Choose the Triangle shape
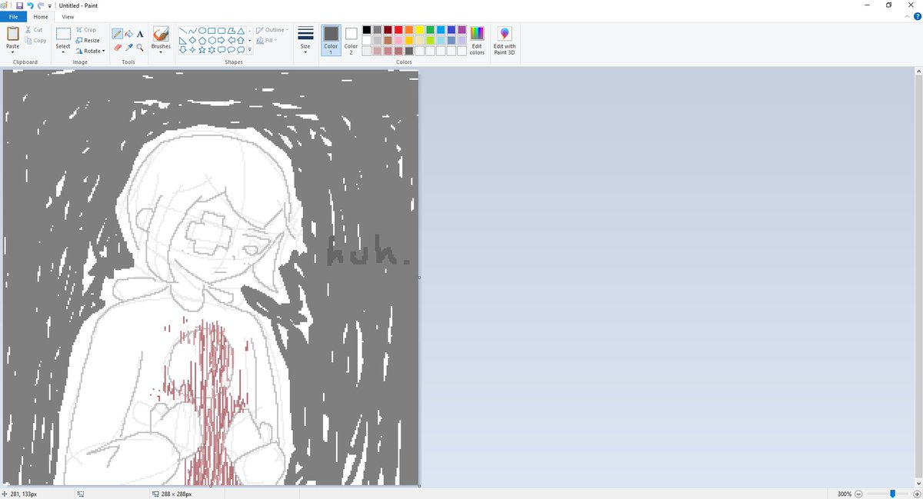923x499 pixels. pyautogui.click(x=241, y=30)
